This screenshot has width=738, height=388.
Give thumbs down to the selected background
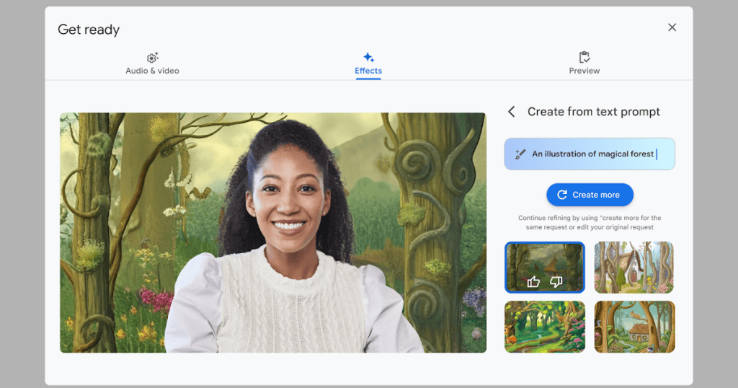coord(556,281)
